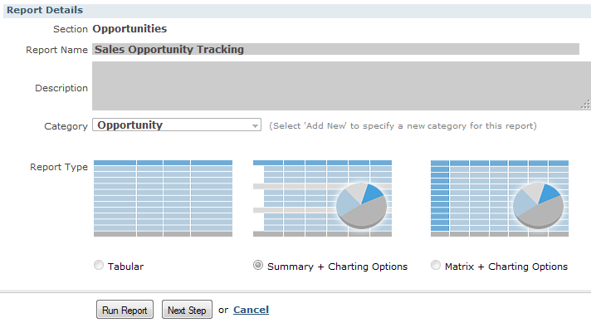Click inside the Description text area
This screenshot has height=323, width=591.
point(341,86)
